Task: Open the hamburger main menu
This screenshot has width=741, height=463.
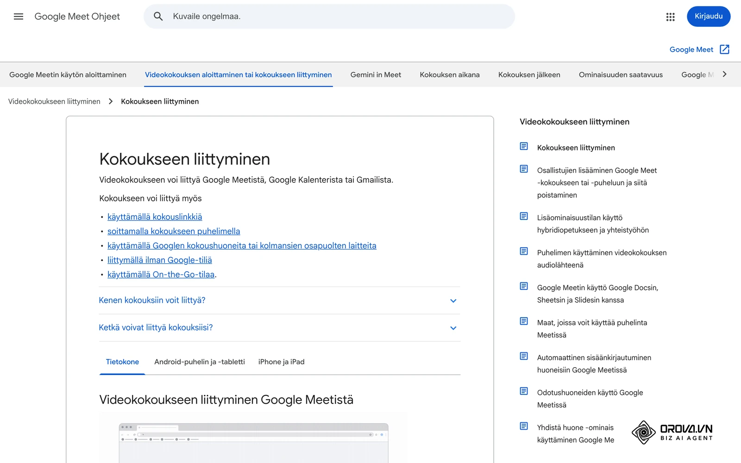Action: coord(19,17)
